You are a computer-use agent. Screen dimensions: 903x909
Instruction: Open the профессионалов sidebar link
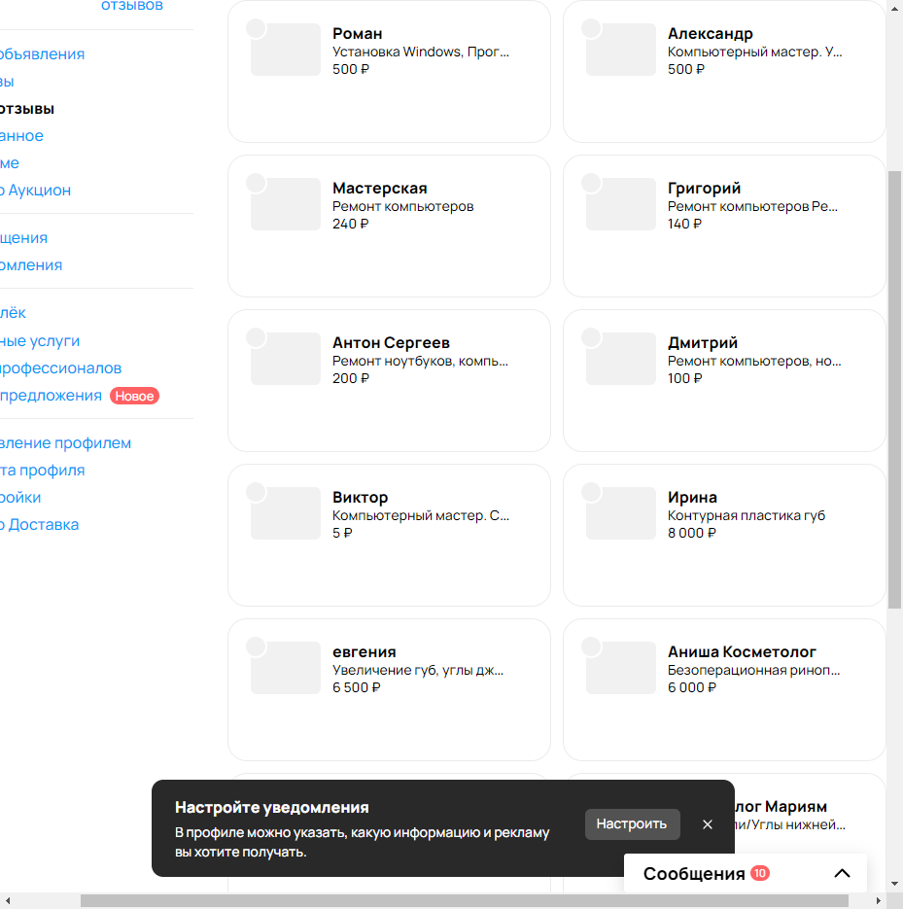click(61, 368)
